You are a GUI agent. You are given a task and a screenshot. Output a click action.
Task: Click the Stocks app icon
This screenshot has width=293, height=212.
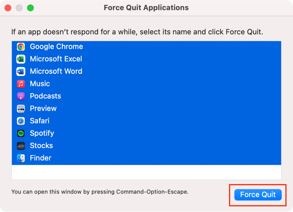[20, 146]
